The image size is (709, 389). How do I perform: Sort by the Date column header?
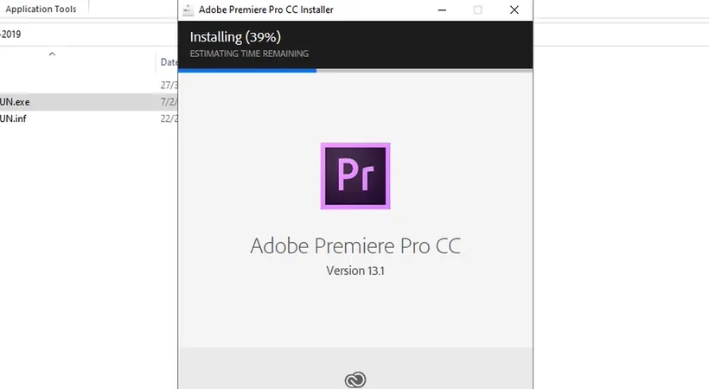coord(169,62)
